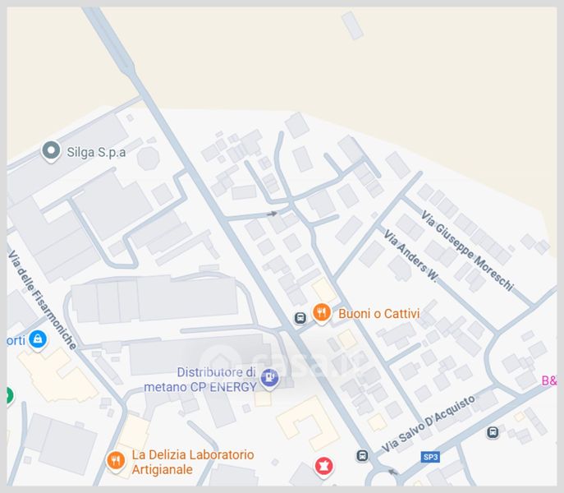Screen dimensions: 564x493
Task: Open the Buoni o Cattivi restaurant marker
Action: click(x=322, y=313)
